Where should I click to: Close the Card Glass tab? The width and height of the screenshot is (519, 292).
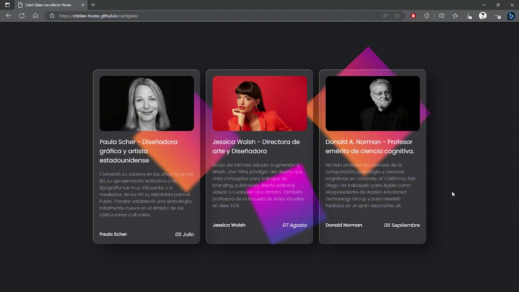tap(83, 5)
